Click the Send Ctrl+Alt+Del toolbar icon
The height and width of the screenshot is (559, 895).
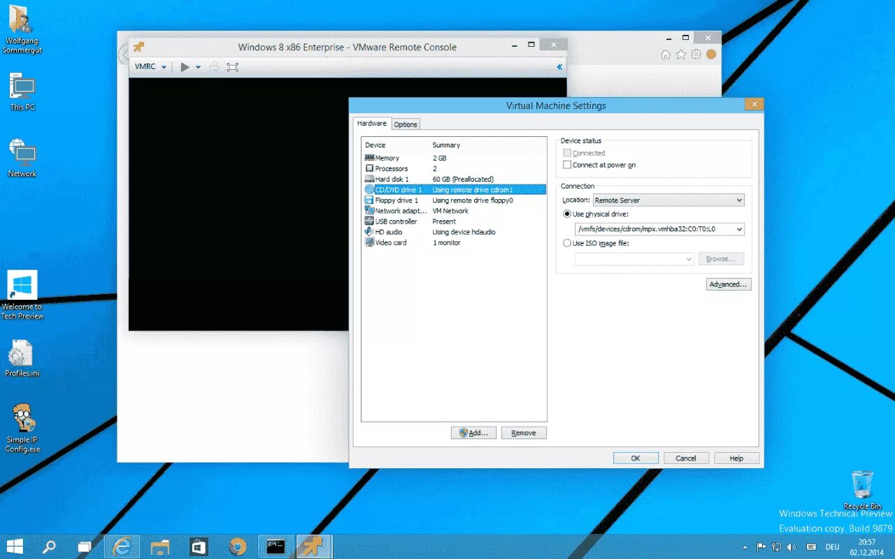coord(215,67)
